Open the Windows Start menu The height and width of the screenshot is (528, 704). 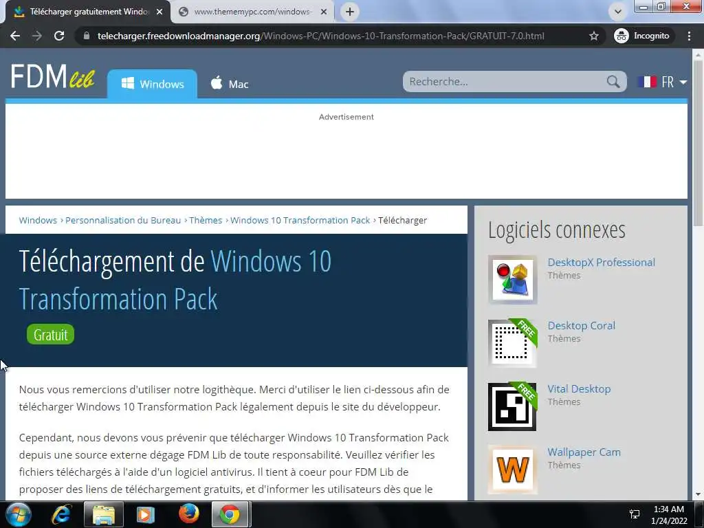point(19,514)
